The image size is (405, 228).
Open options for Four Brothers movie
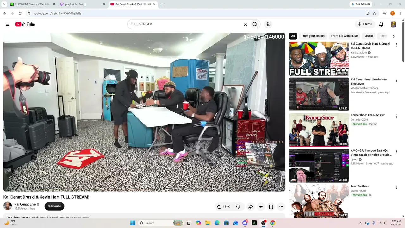[x=396, y=187]
